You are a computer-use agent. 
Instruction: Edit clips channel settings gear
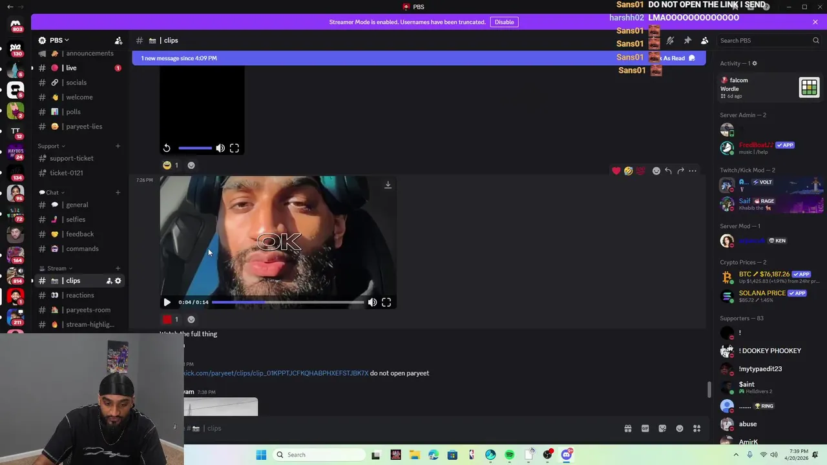point(118,281)
